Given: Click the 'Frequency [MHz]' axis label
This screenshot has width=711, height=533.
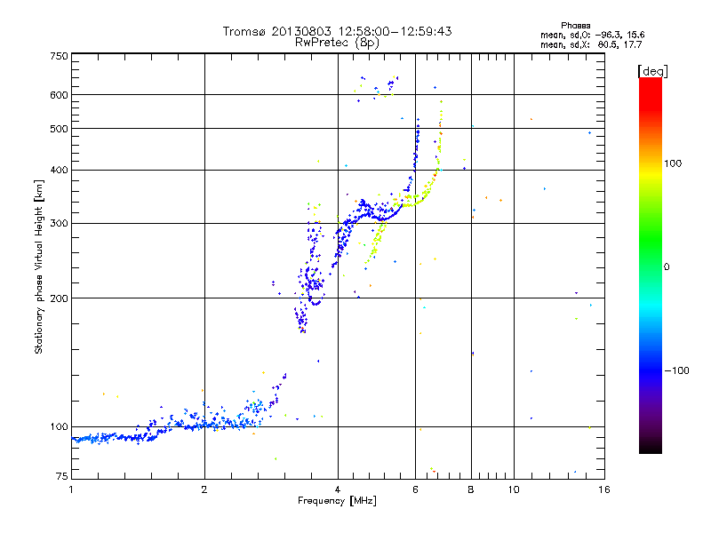Looking at the screenshot, I should (337, 501).
